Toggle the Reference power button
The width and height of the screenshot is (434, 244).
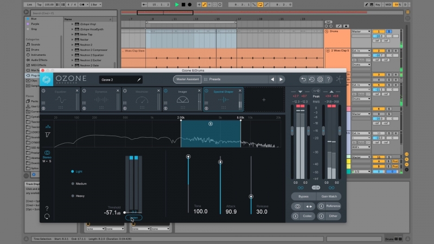point(321,206)
